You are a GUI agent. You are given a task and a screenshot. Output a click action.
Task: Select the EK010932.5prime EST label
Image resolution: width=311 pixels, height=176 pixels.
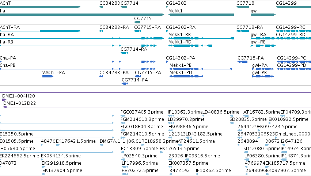(x=288, y=119)
